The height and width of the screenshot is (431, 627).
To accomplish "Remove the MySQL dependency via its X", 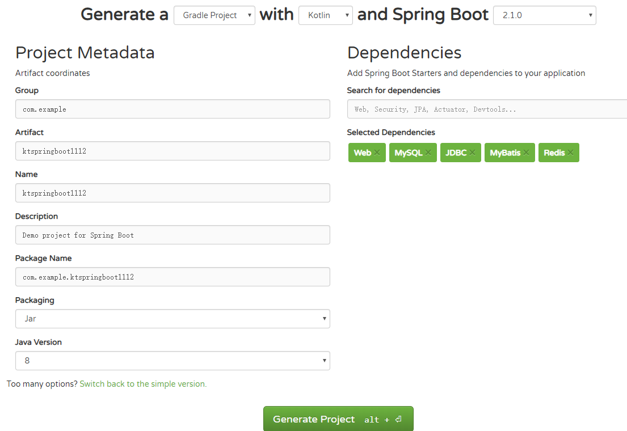I will pos(428,153).
